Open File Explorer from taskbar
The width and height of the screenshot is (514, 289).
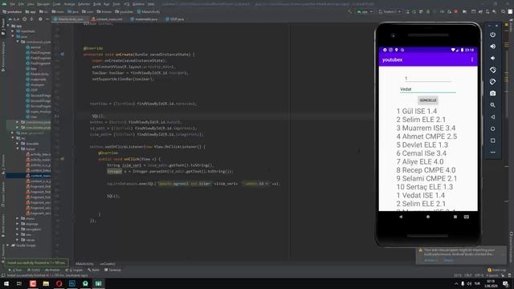tap(46, 283)
